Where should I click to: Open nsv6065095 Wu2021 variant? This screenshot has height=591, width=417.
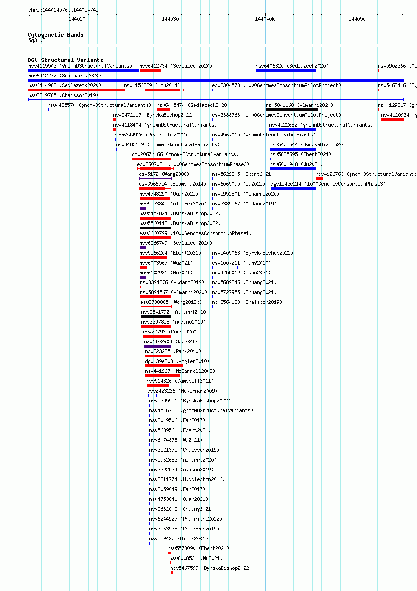click(x=238, y=184)
